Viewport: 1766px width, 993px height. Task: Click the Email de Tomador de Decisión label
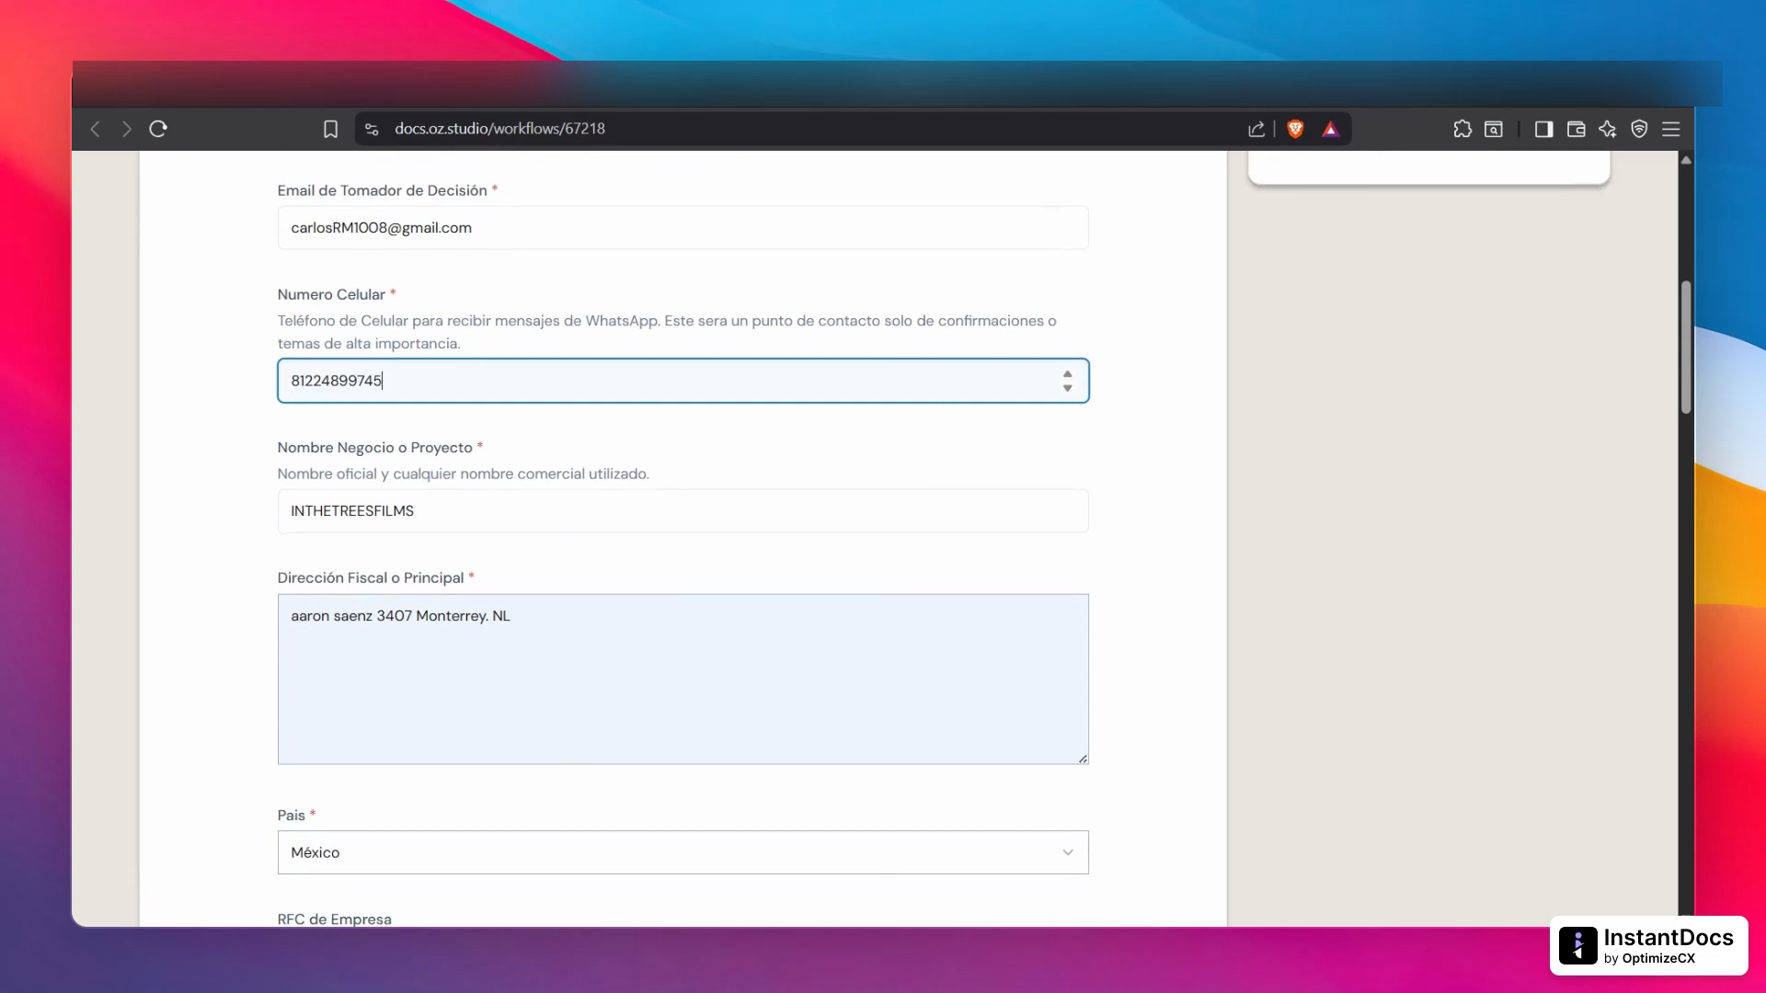tap(382, 190)
